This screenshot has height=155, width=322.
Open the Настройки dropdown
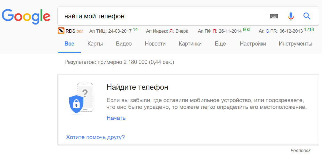(253, 44)
